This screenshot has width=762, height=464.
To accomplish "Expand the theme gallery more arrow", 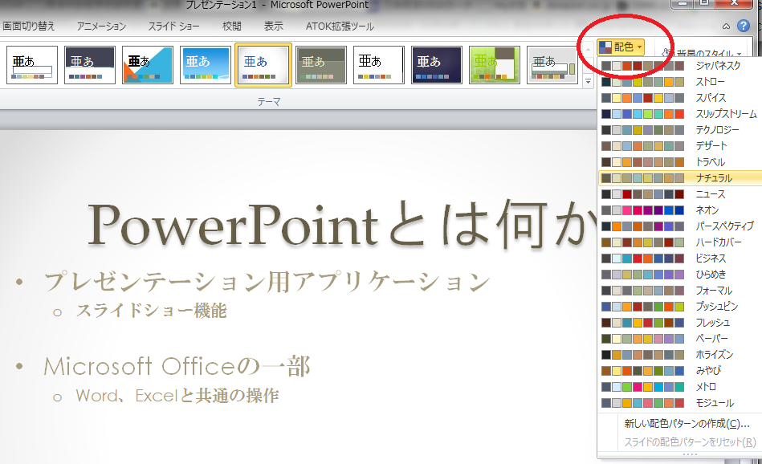I will [x=588, y=82].
